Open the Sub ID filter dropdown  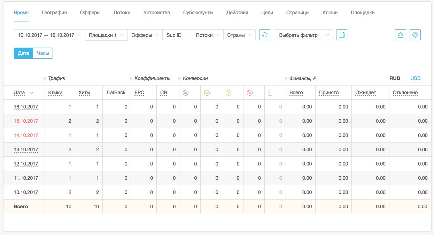pos(177,35)
